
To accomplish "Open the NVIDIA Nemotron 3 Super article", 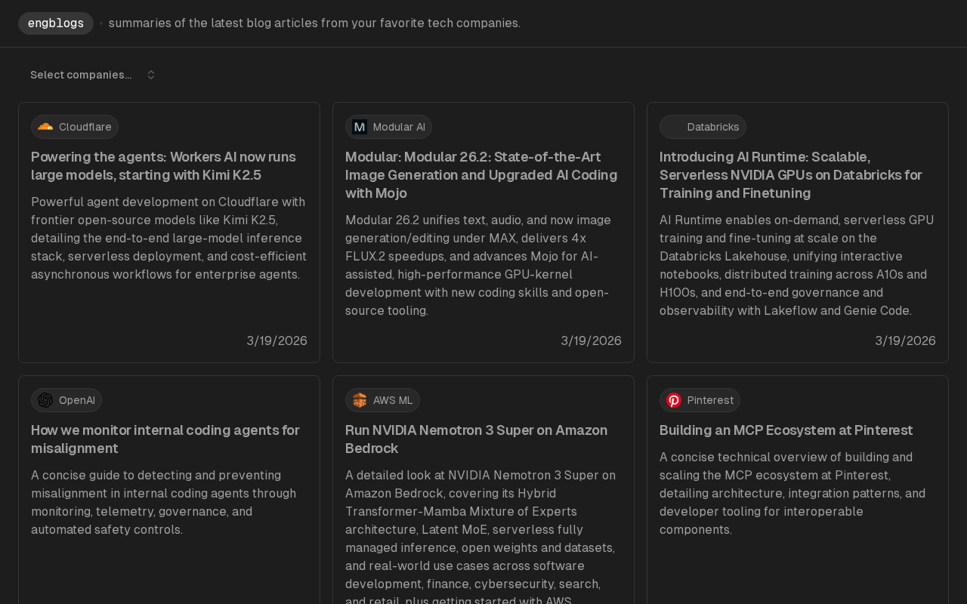I will click(x=476, y=439).
